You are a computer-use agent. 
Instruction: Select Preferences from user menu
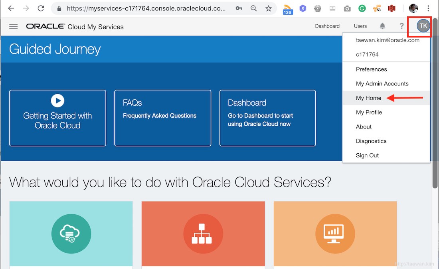[x=386, y=69]
